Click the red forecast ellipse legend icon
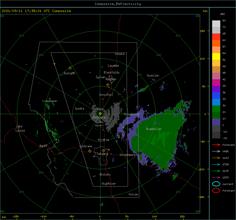236x220 pixels. 216,190
